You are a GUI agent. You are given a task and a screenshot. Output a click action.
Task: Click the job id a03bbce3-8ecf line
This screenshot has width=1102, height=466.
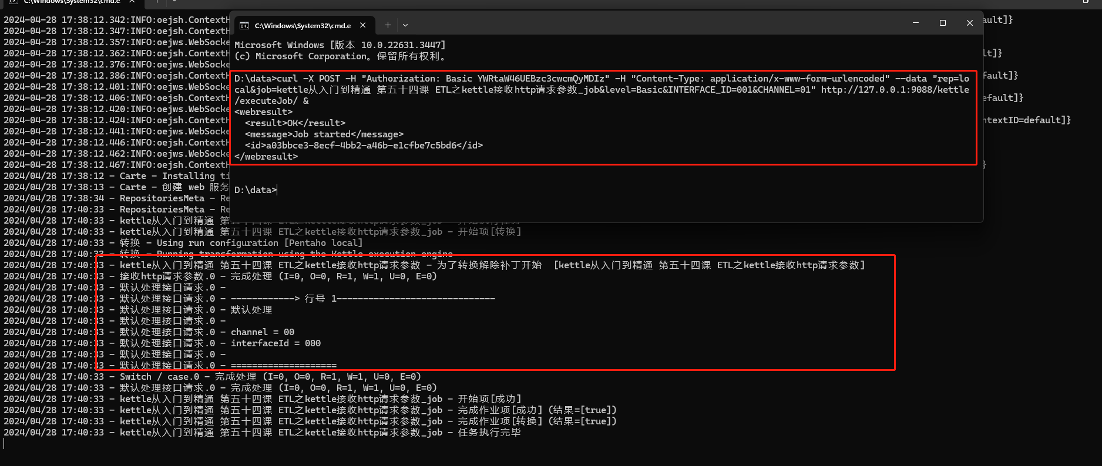(x=364, y=146)
